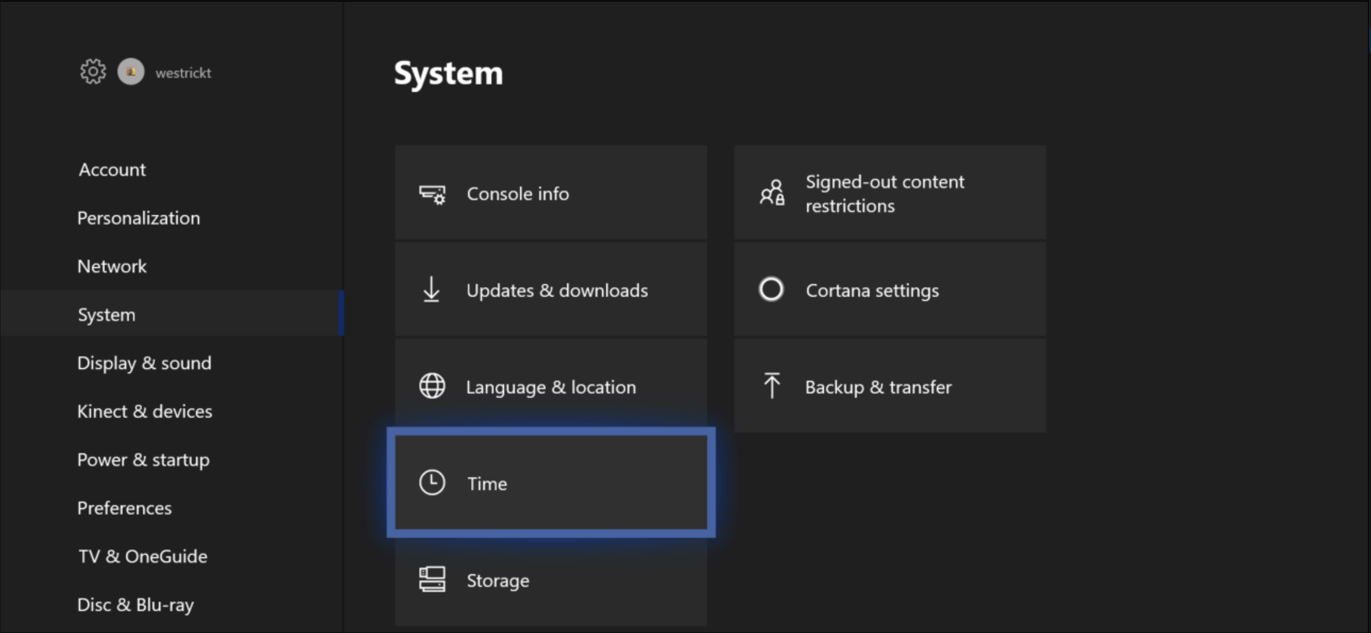
Task: Select Power & startup in sidebar
Action: click(143, 460)
